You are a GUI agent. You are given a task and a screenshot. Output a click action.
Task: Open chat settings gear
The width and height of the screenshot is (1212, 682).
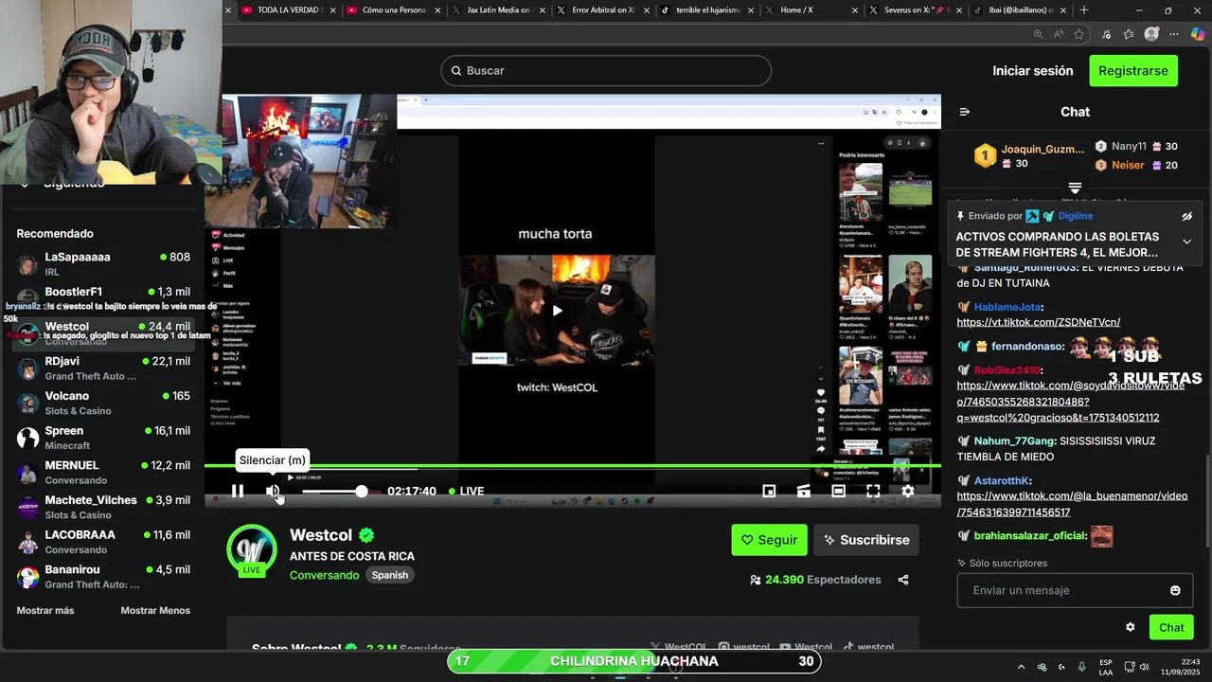click(1130, 627)
